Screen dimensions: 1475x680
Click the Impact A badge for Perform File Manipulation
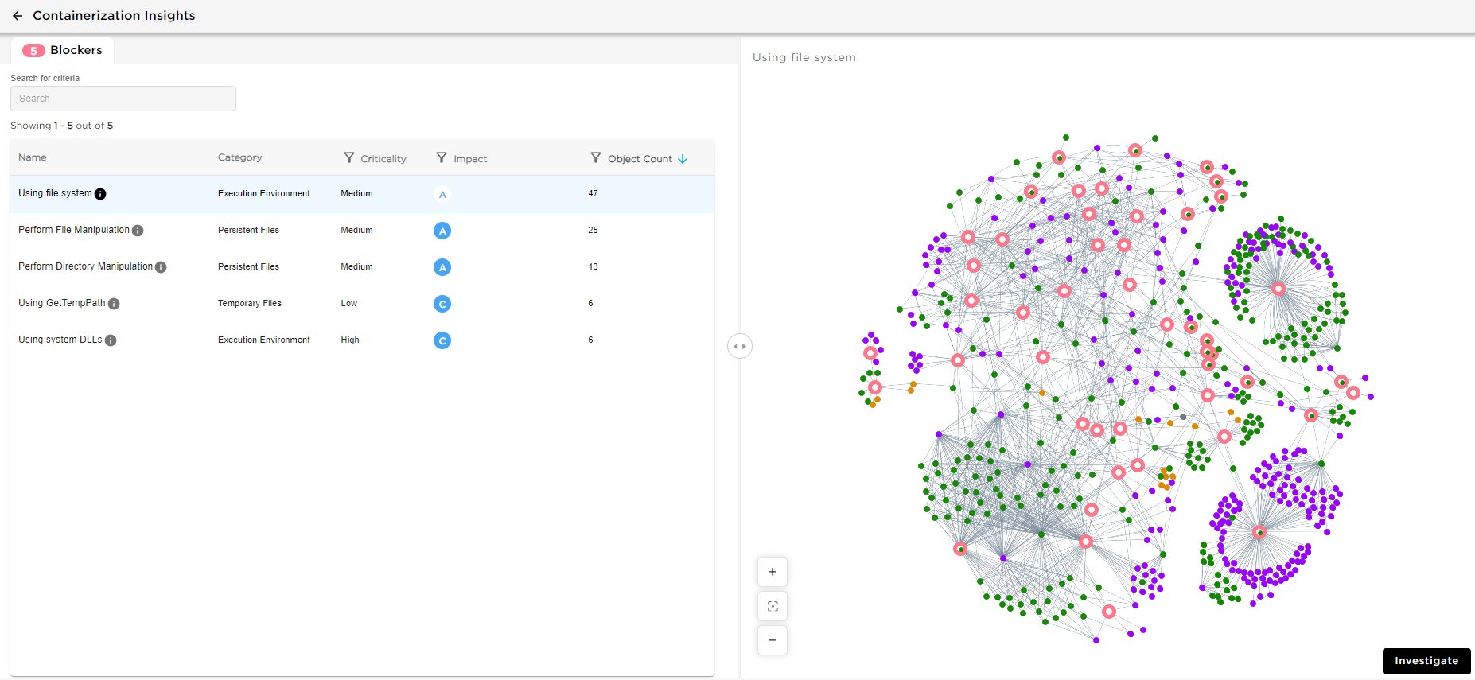[442, 231]
